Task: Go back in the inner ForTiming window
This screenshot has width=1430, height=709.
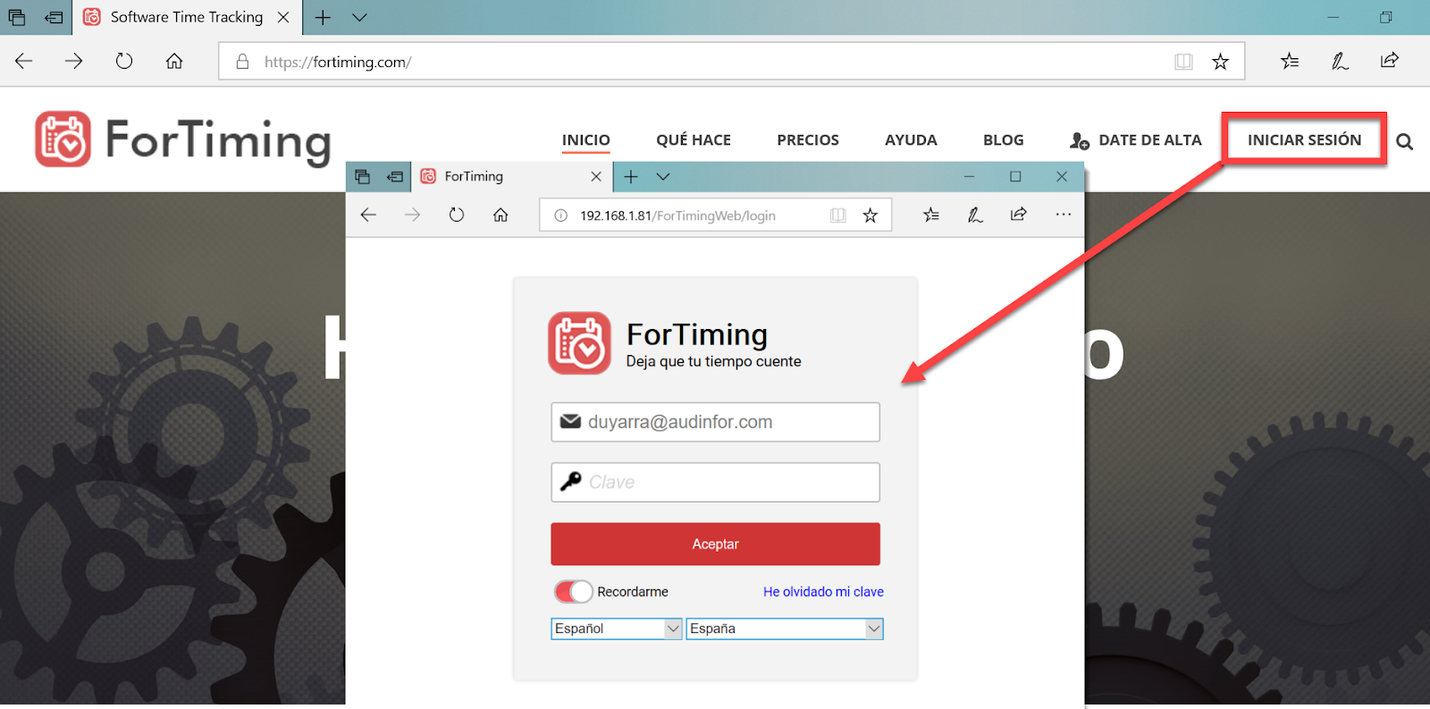Action: 368,215
